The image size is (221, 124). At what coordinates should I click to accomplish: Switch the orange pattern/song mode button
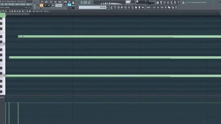tap(41, 6)
